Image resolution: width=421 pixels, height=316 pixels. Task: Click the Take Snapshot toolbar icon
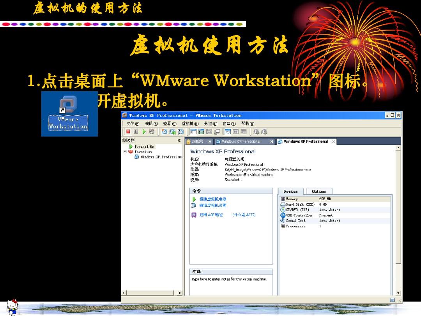point(165,132)
